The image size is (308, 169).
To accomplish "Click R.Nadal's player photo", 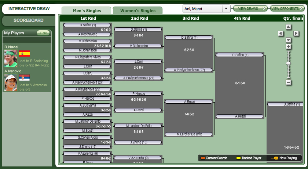I will [11, 58].
